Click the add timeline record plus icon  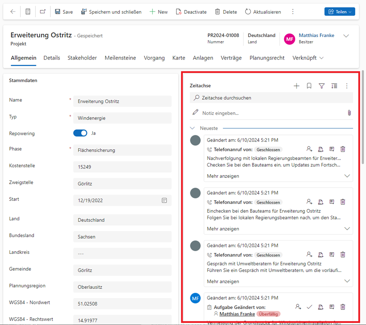coord(296,86)
